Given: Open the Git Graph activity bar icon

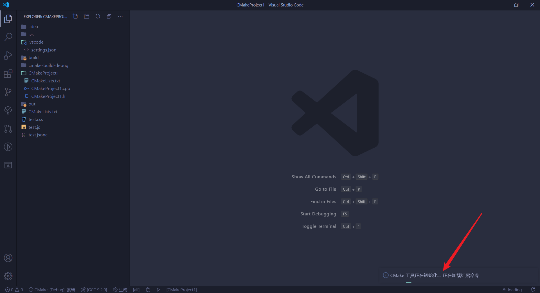Looking at the screenshot, I should [x=8, y=147].
